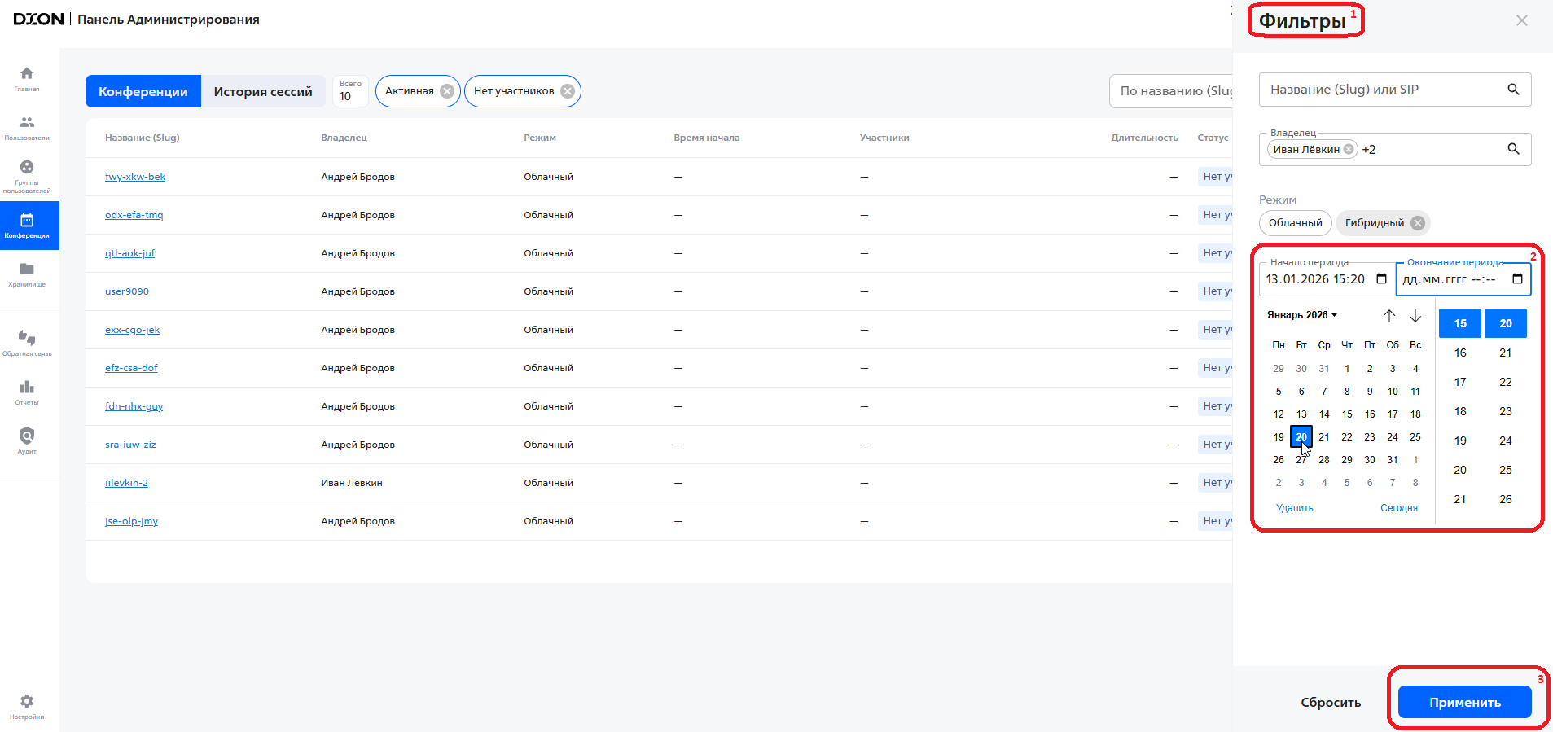Click the calendar icon in Начало периода

[1381, 279]
